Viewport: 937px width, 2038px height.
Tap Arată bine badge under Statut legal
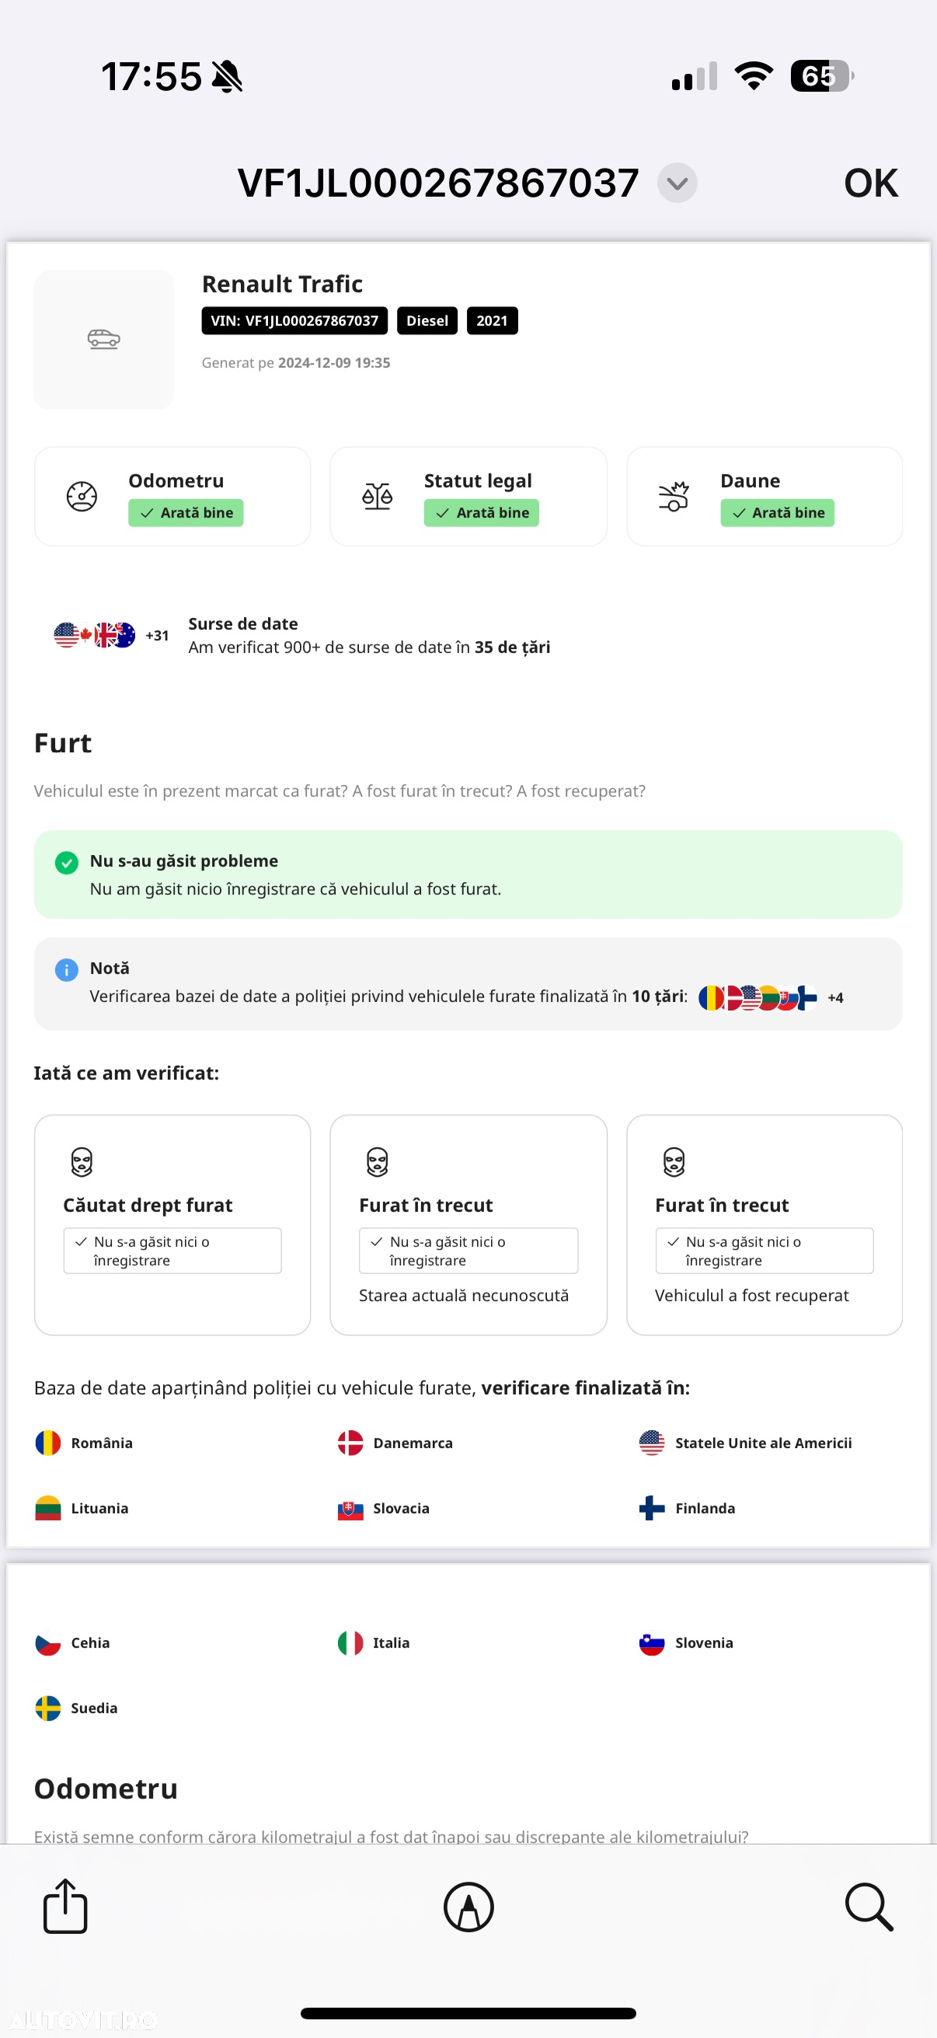tap(482, 513)
